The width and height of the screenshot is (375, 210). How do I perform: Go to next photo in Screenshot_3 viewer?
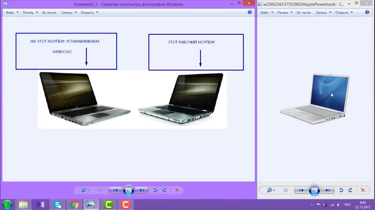(142, 190)
